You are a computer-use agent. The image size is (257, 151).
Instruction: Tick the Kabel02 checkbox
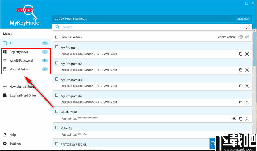56,128
